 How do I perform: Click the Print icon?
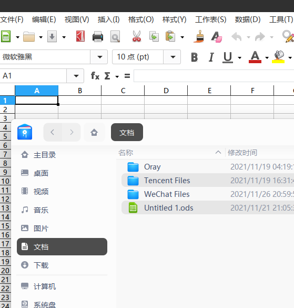click(x=98, y=36)
